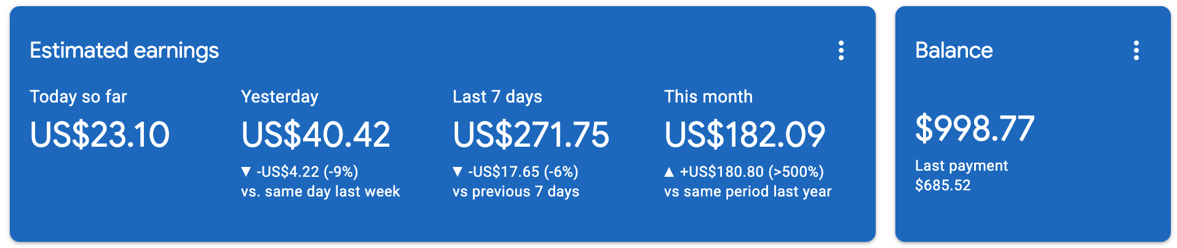This screenshot has width=1177, height=248.
Task: Click the vs previous 7 days text
Action: click(516, 192)
